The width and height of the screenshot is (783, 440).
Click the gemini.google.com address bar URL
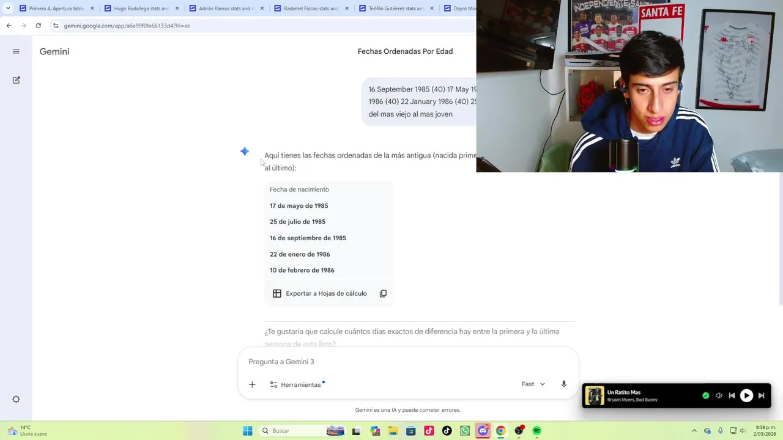[127, 26]
